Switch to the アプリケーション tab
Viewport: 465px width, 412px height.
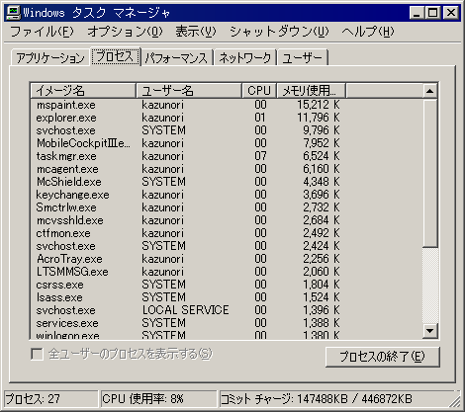50,58
